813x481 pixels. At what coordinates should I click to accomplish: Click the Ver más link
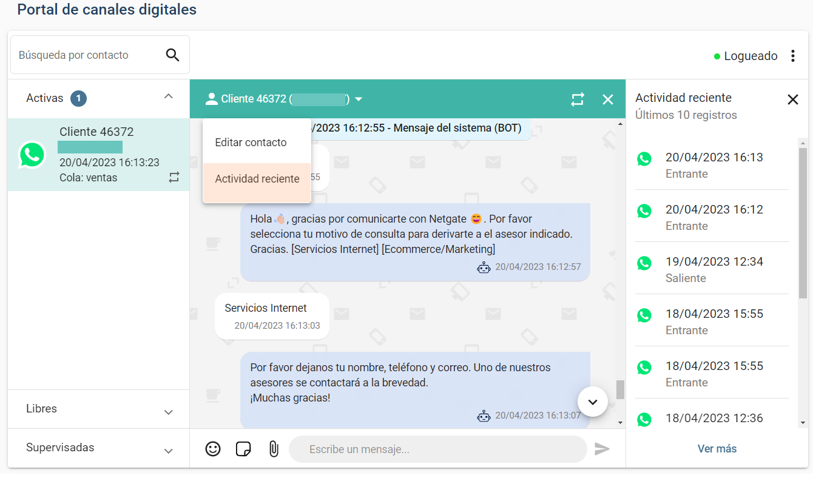click(x=717, y=449)
